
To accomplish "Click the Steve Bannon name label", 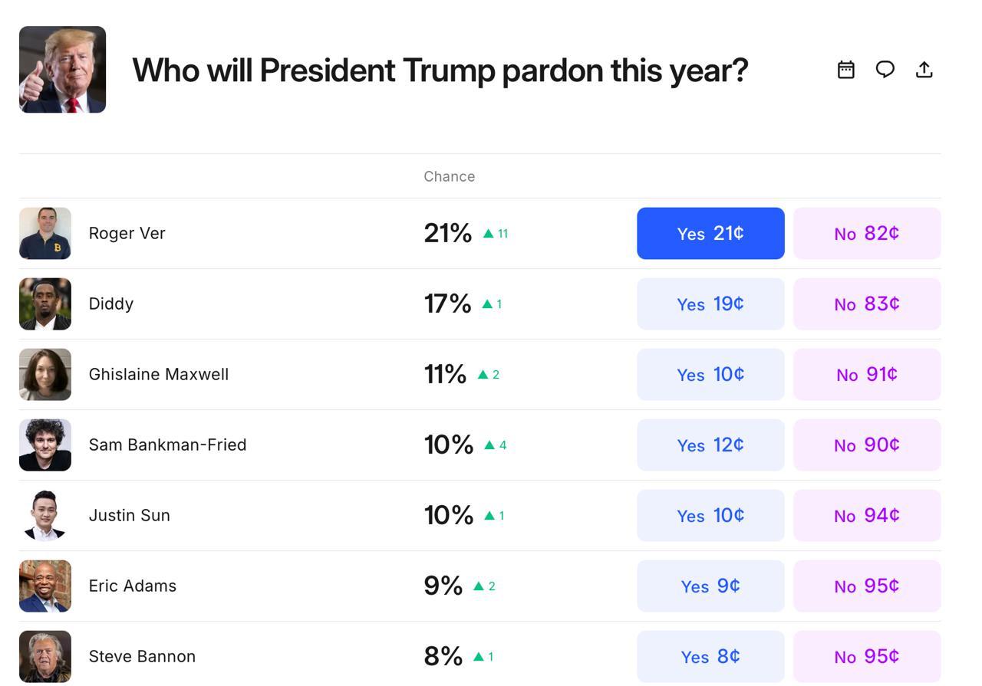I will pyautogui.click(x=142, y=656).
